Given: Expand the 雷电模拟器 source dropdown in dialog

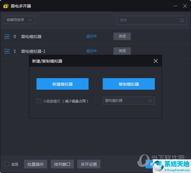Looking at the screenshot, I should pos(129,101).
